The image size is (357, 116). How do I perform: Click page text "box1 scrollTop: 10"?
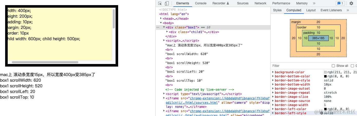(x=17, y=97)
